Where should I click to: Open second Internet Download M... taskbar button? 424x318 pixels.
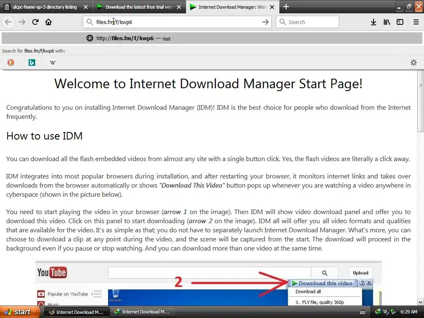tap(143, 312)
